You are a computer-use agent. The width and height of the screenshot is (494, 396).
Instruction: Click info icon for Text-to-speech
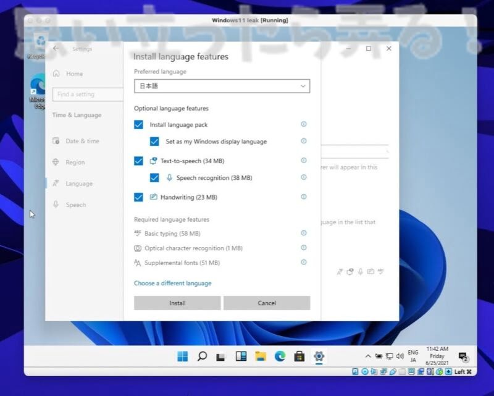point(304,160)
